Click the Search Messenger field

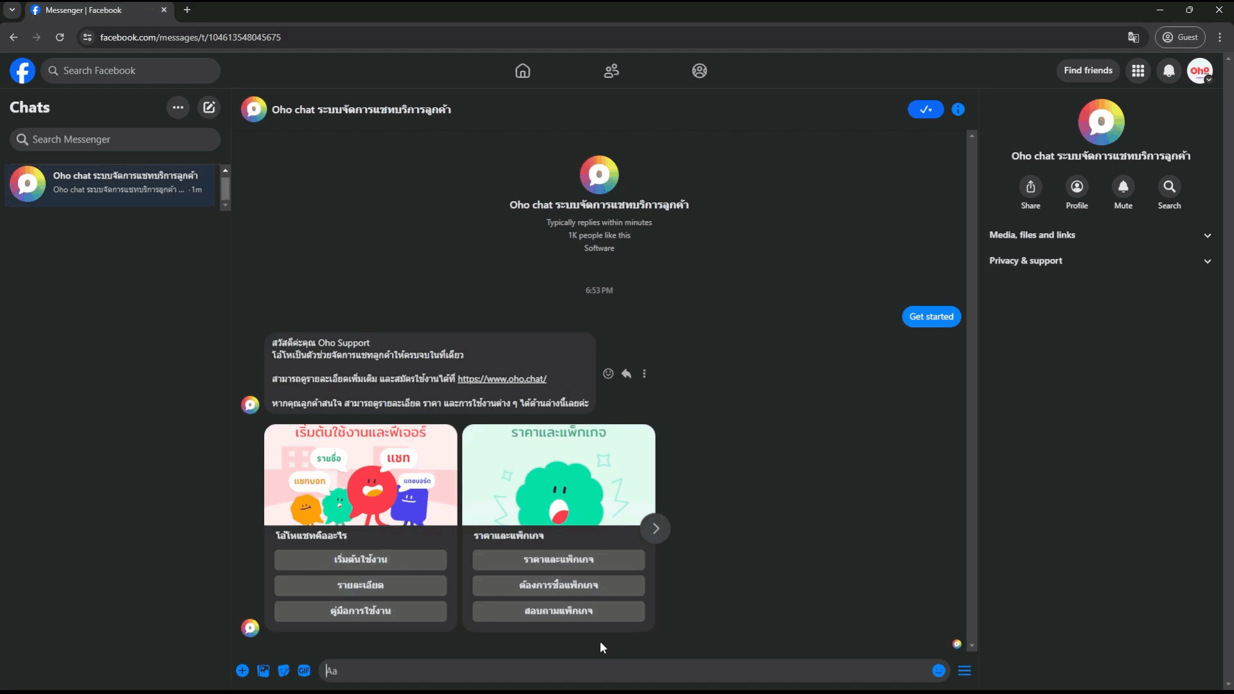coord(115,139)
